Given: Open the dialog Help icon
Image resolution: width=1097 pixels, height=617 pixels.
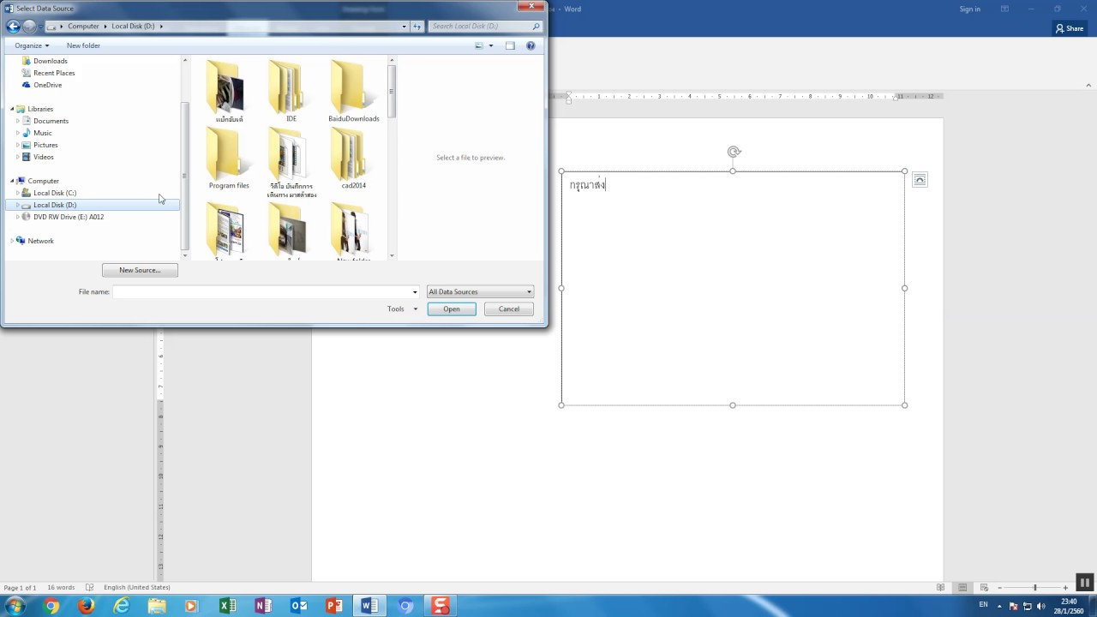Looking at the screenshot, I should [531, 45].
